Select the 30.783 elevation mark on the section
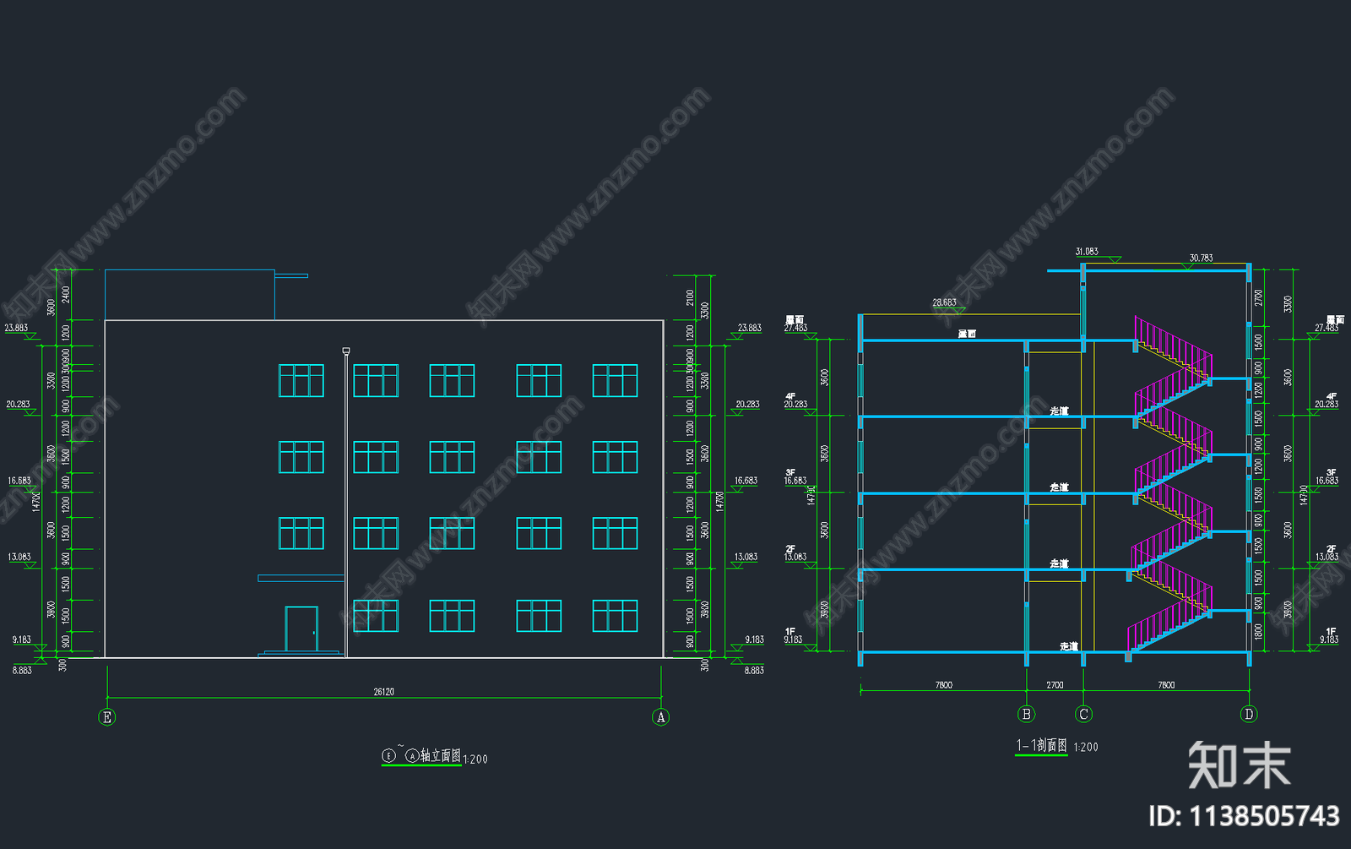1351x849 pixels. (x=1201, y=258)
